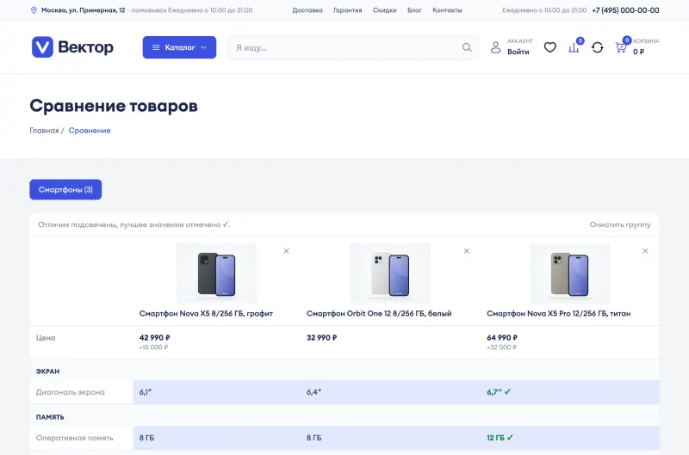Click the price 32 990 ₽

pos(321,337)
